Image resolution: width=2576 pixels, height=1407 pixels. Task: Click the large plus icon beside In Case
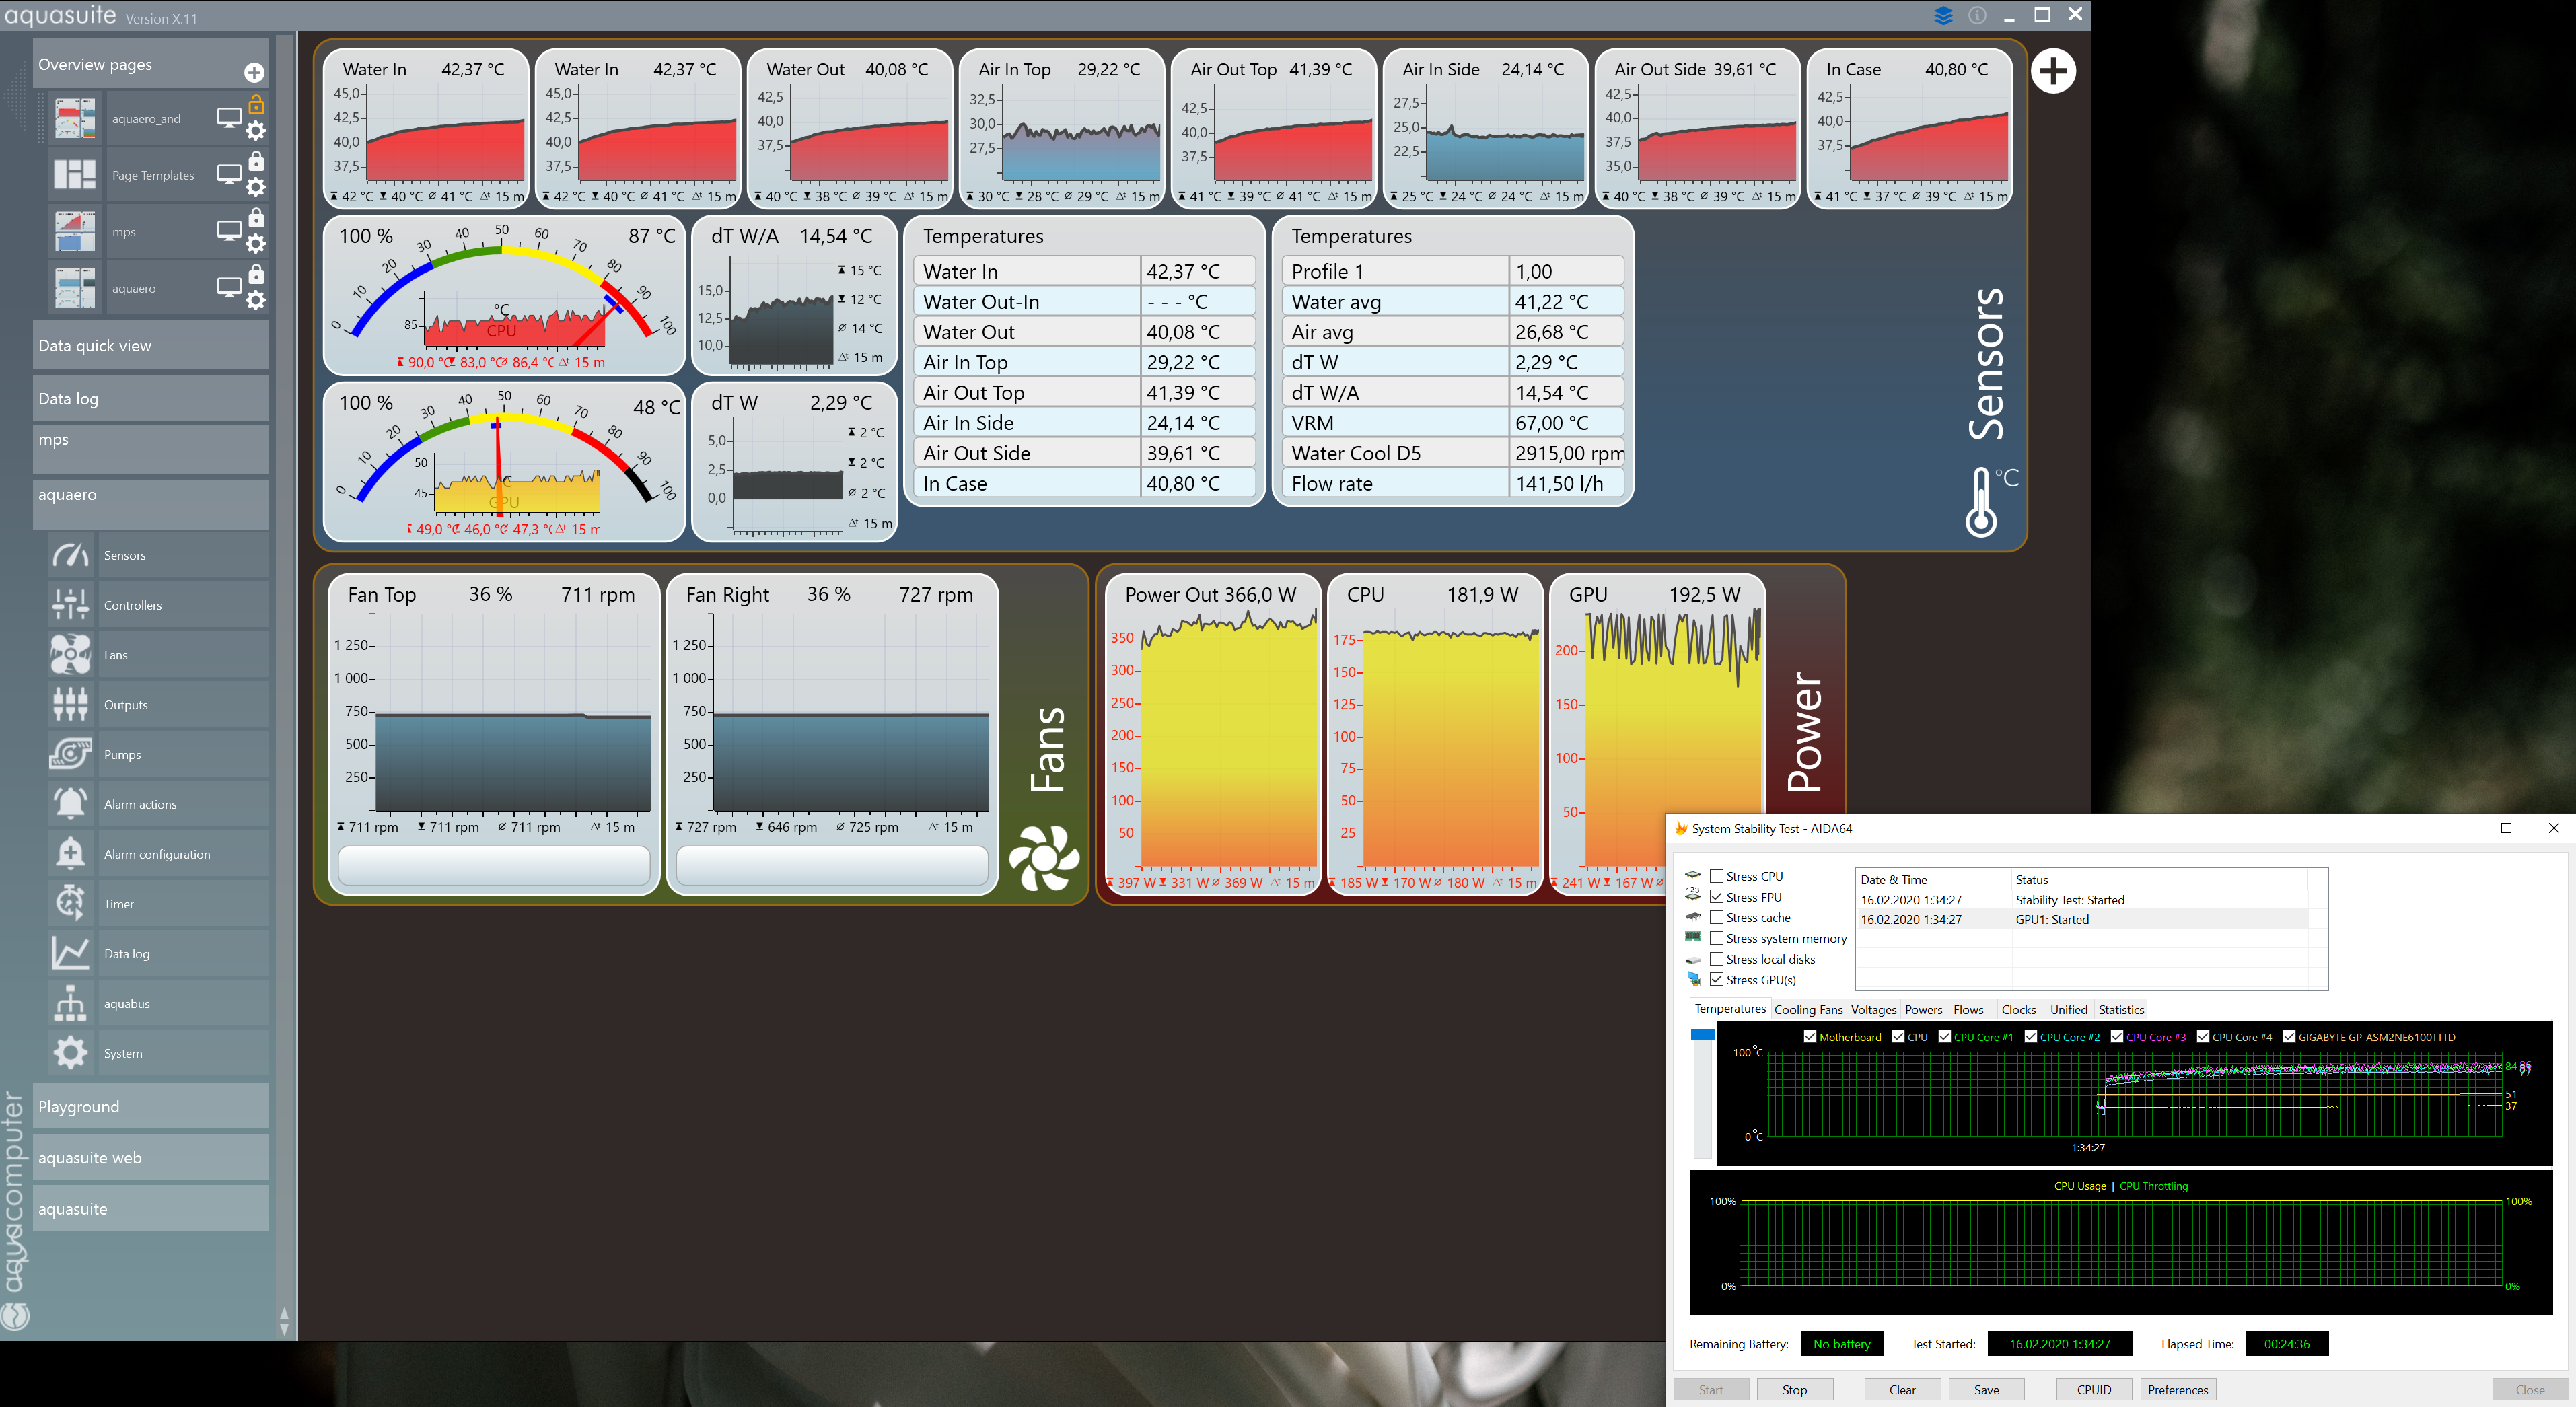click(2053, 72)
